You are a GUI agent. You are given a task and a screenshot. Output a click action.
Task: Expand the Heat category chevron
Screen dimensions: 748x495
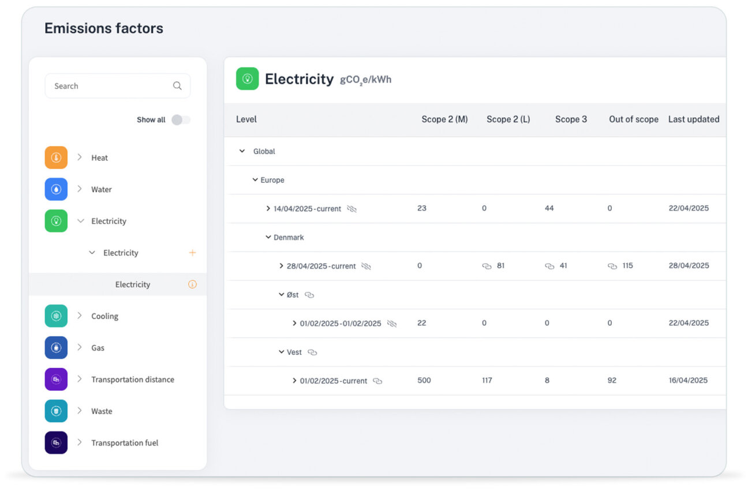pos(80,157)
